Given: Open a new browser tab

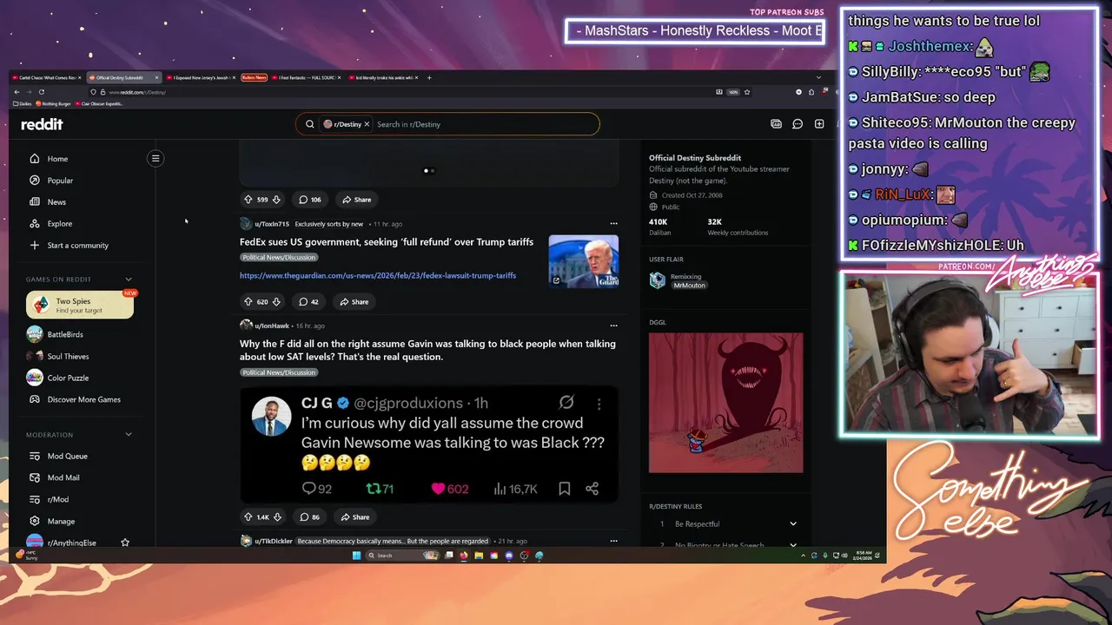Looking at the screenshot, I should (x=429, y=77).
